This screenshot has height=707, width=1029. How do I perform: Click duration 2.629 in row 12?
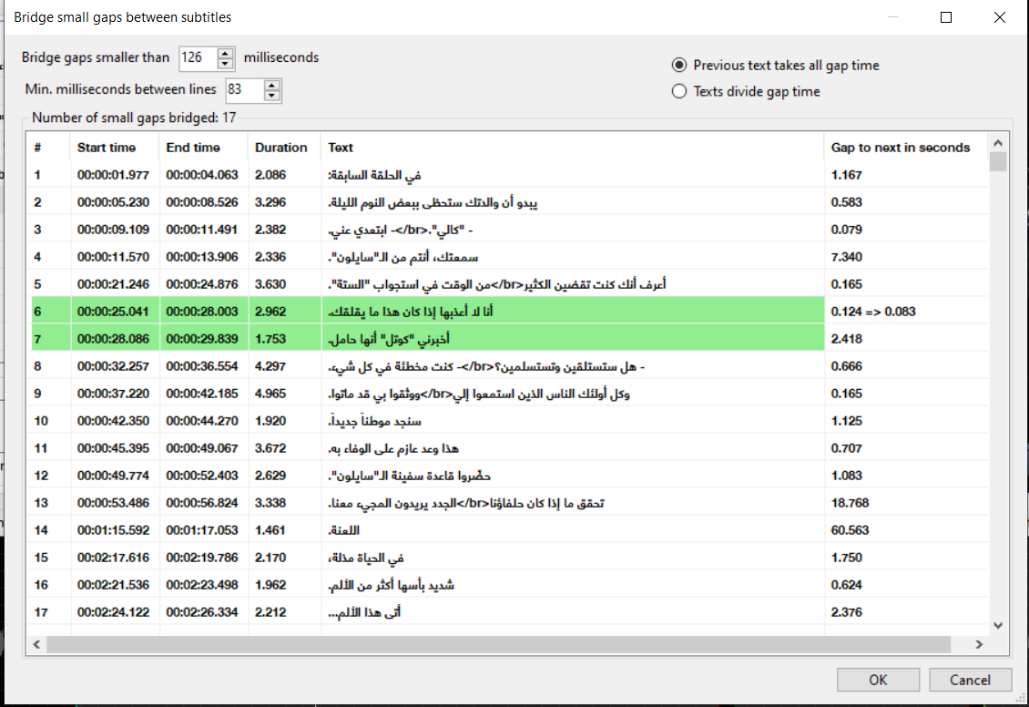[x=270, y=476]
